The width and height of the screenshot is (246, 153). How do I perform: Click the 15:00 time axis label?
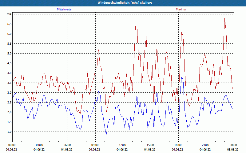click(151, 145)
